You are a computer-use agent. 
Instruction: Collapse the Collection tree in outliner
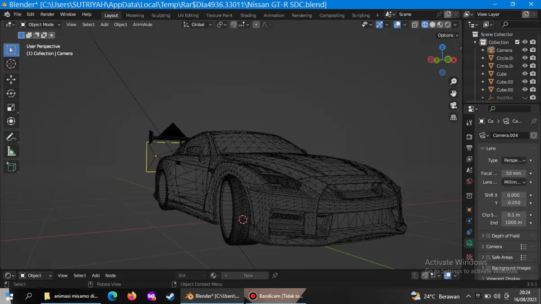click(475, 42)
